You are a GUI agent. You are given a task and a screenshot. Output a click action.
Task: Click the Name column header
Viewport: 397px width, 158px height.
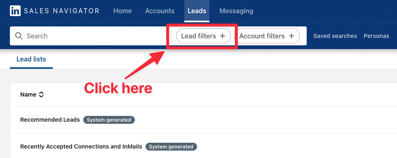click(28, 95)
